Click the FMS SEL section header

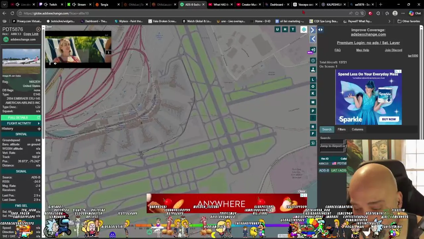21,206
